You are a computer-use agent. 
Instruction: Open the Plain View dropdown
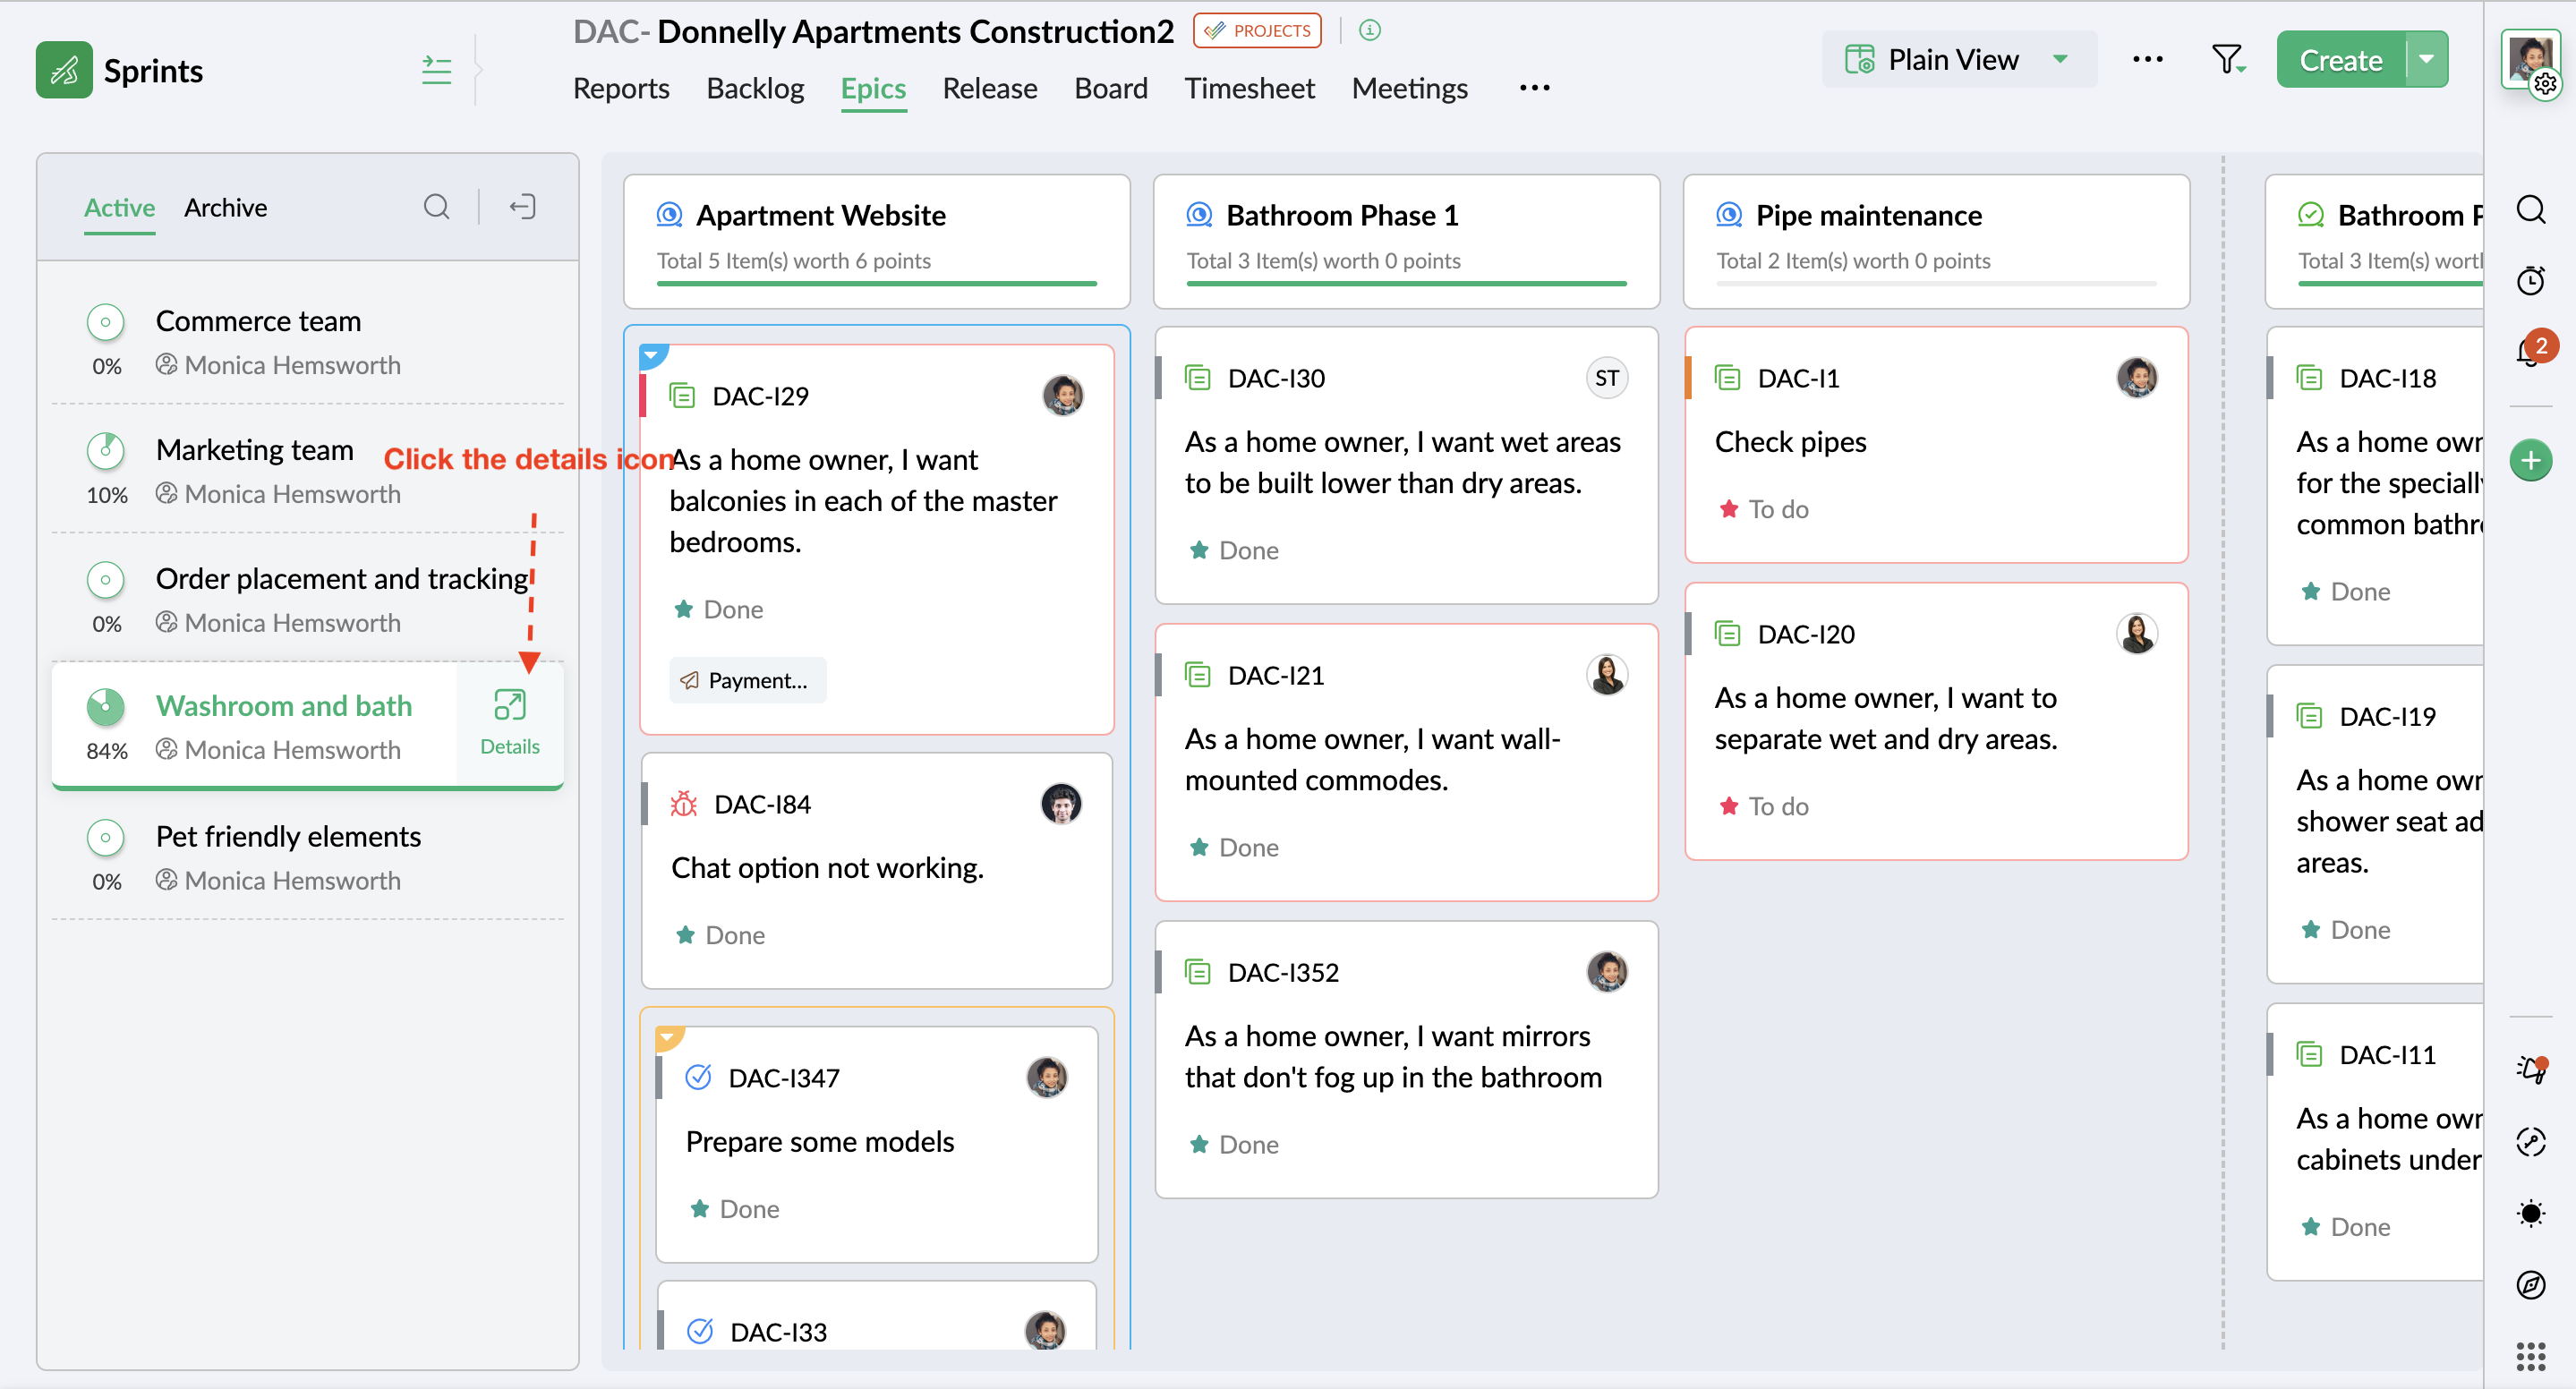pyautogui.click(x=1958, y=60)
